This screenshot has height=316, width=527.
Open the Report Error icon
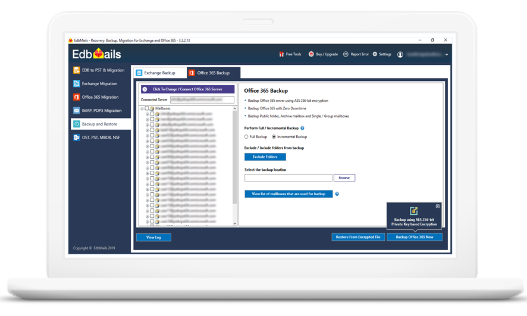coord(346,54)
